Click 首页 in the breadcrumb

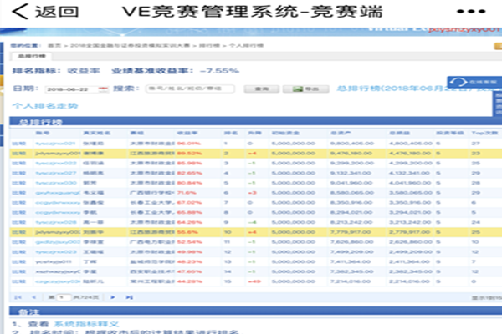tap(54, 45)
